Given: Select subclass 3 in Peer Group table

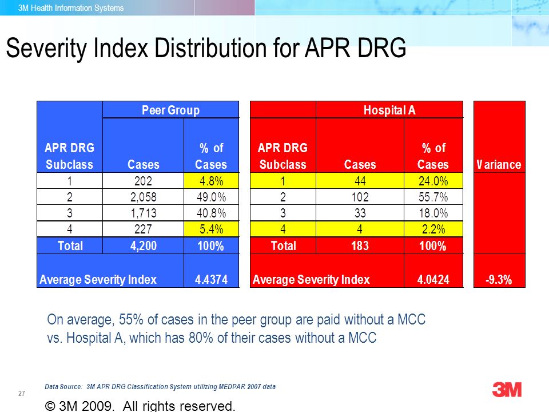Looking at the screenshot, I should click(70, 213).
